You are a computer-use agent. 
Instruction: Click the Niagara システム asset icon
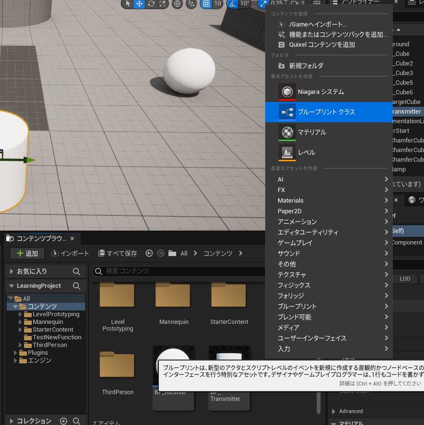point(287,92)
